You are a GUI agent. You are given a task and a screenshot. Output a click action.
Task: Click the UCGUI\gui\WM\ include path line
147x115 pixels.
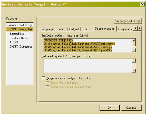pos(78,50)
